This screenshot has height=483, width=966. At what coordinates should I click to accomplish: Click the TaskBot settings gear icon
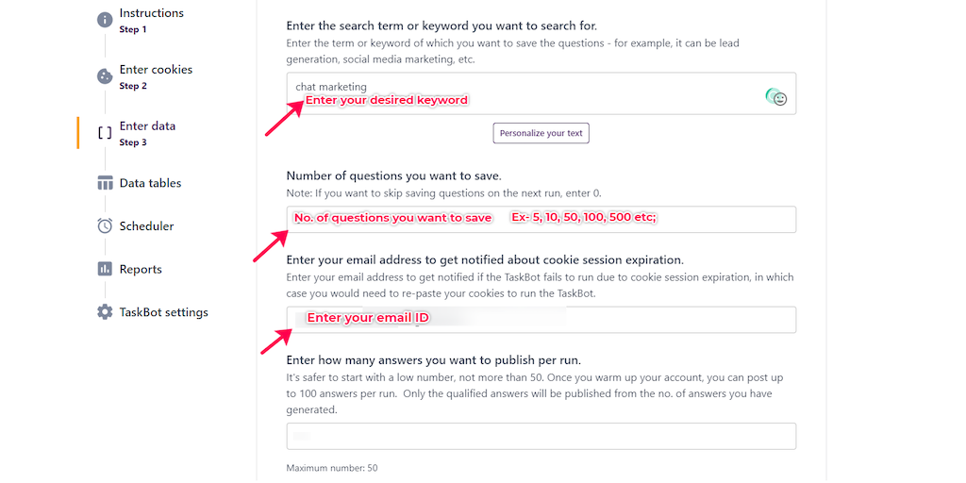[x=105, y=312]
